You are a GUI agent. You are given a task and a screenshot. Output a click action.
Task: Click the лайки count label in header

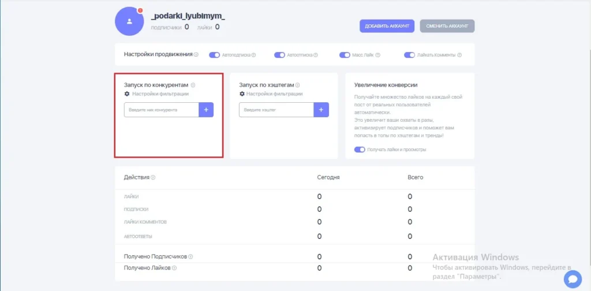(x=204, y=28)
